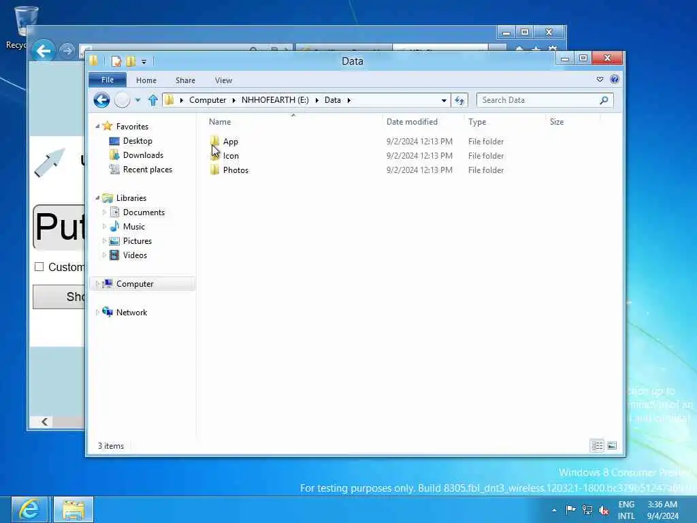Click the greyed Forward navigation button in Explorer
Viewport: 697px width, 523px height.
[x=123, y=100]
